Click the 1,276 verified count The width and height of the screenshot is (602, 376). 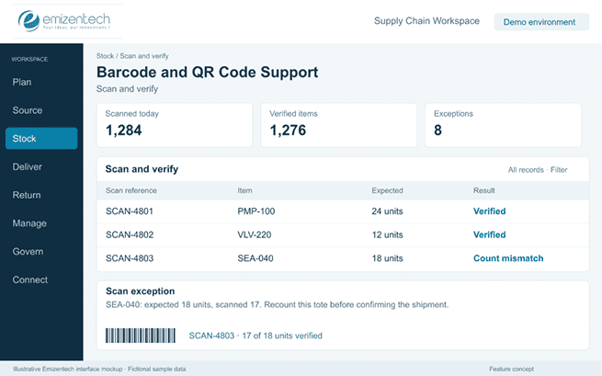(288, 131)
